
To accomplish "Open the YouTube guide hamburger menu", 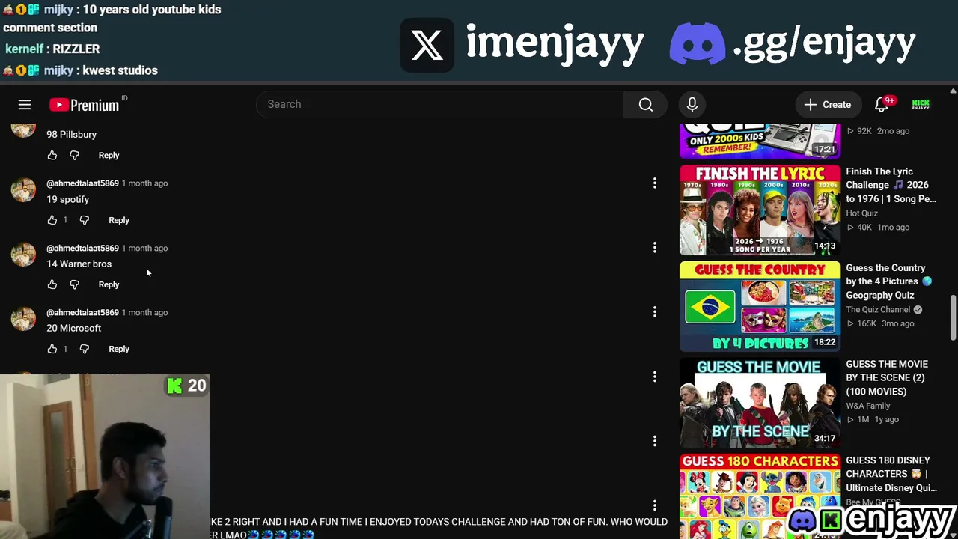I will [x=25, y=105].
